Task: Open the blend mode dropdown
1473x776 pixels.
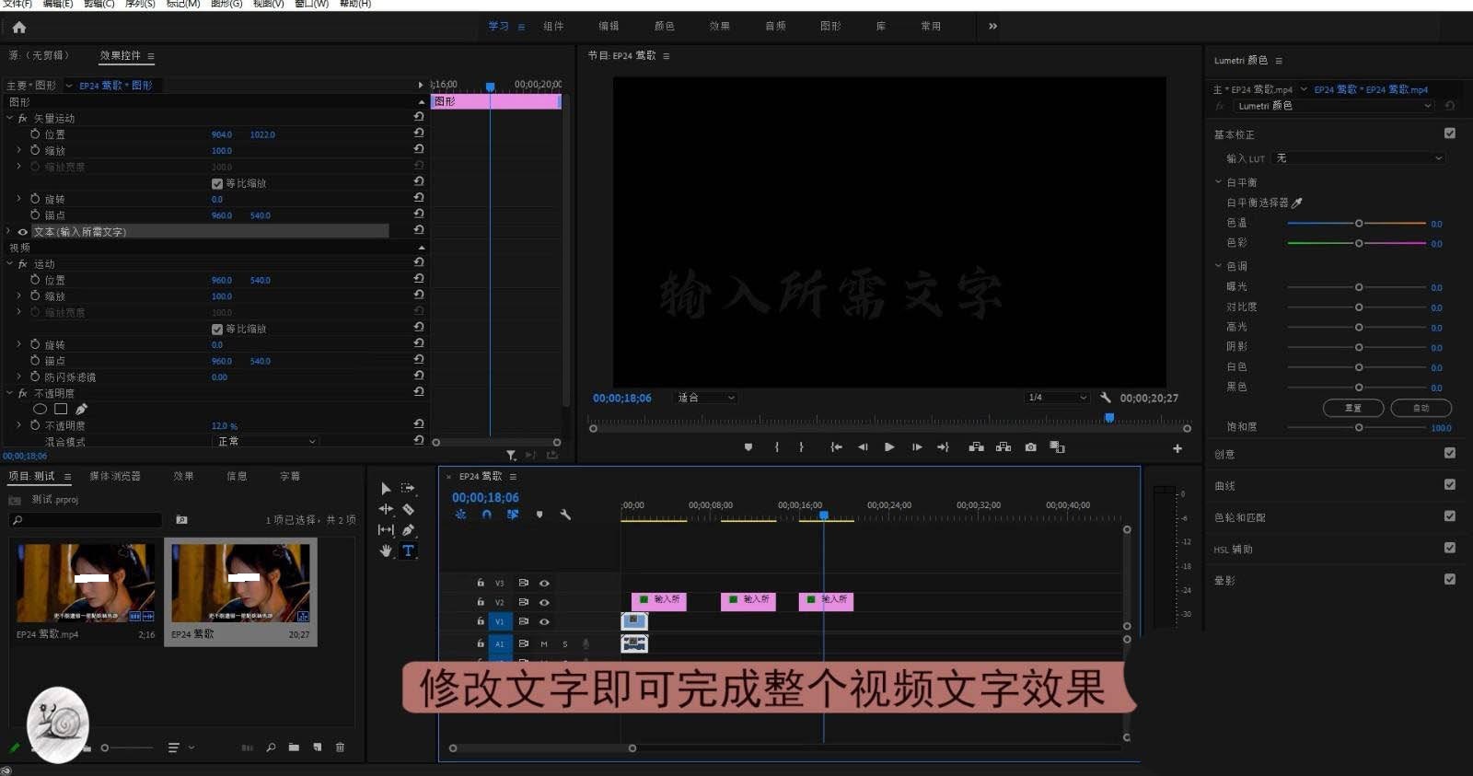Action: [267, 442]
